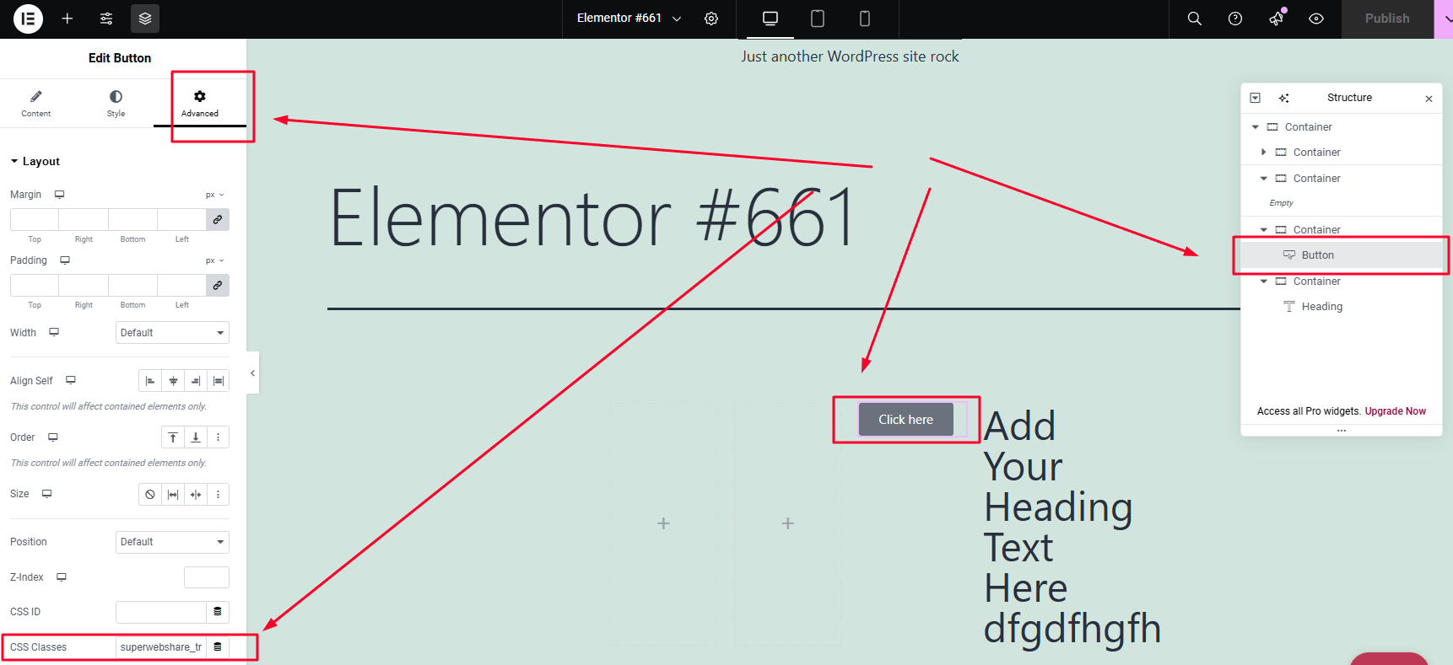Click the Z-Index input field
The width and height of the screenshot is (1453, 665).
tap(207, 577)
